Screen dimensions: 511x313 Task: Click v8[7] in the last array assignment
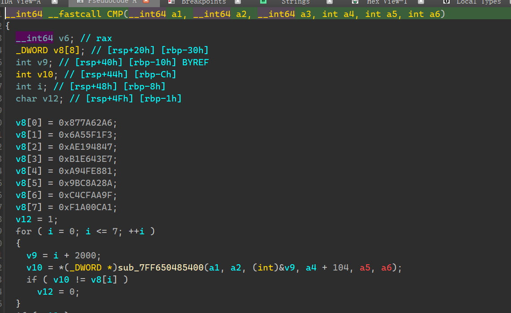29,207
